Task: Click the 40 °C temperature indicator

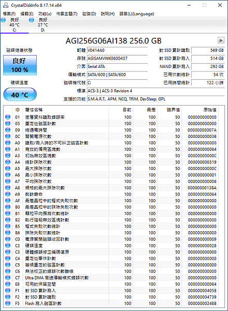Action: (x=20, y=95)
